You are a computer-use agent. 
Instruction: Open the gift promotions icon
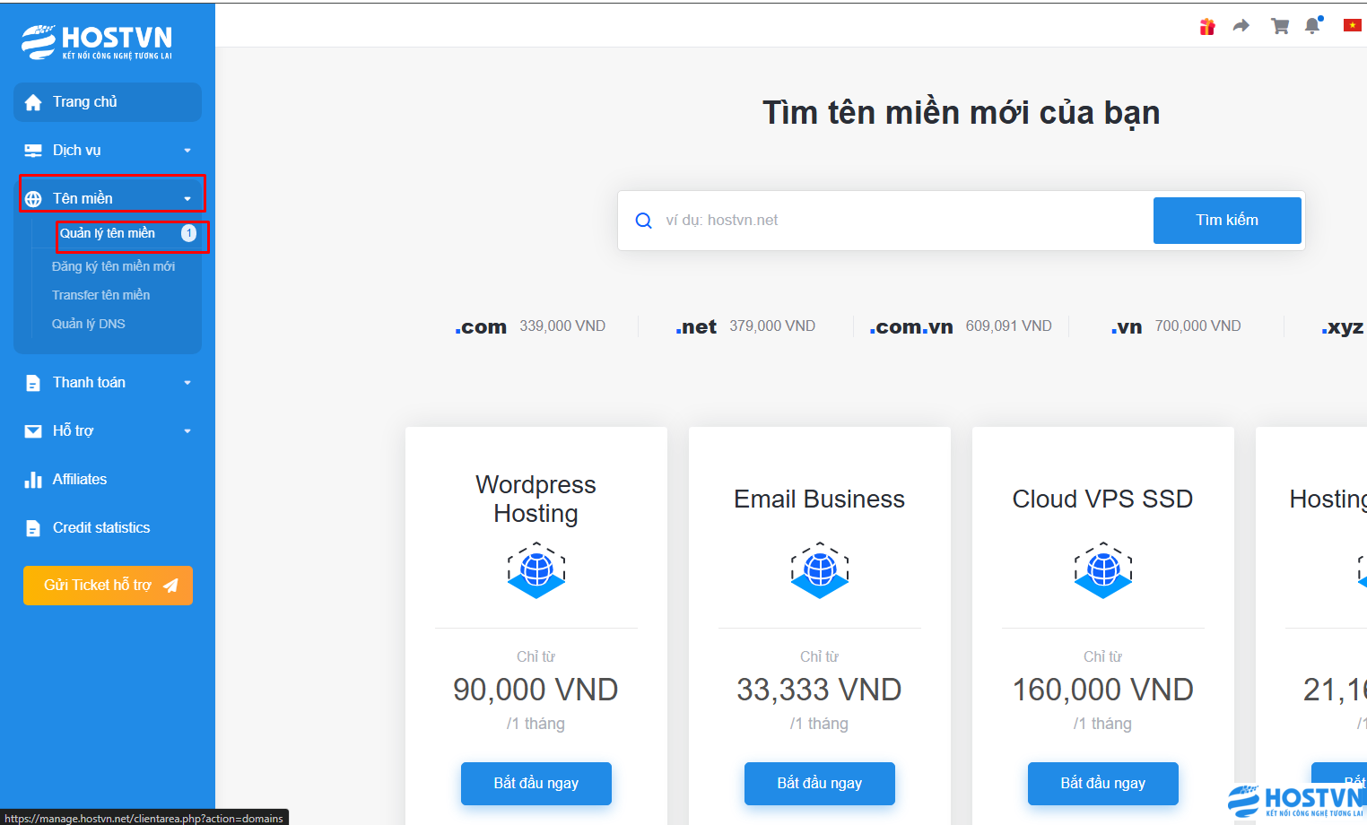(1207, 26)
